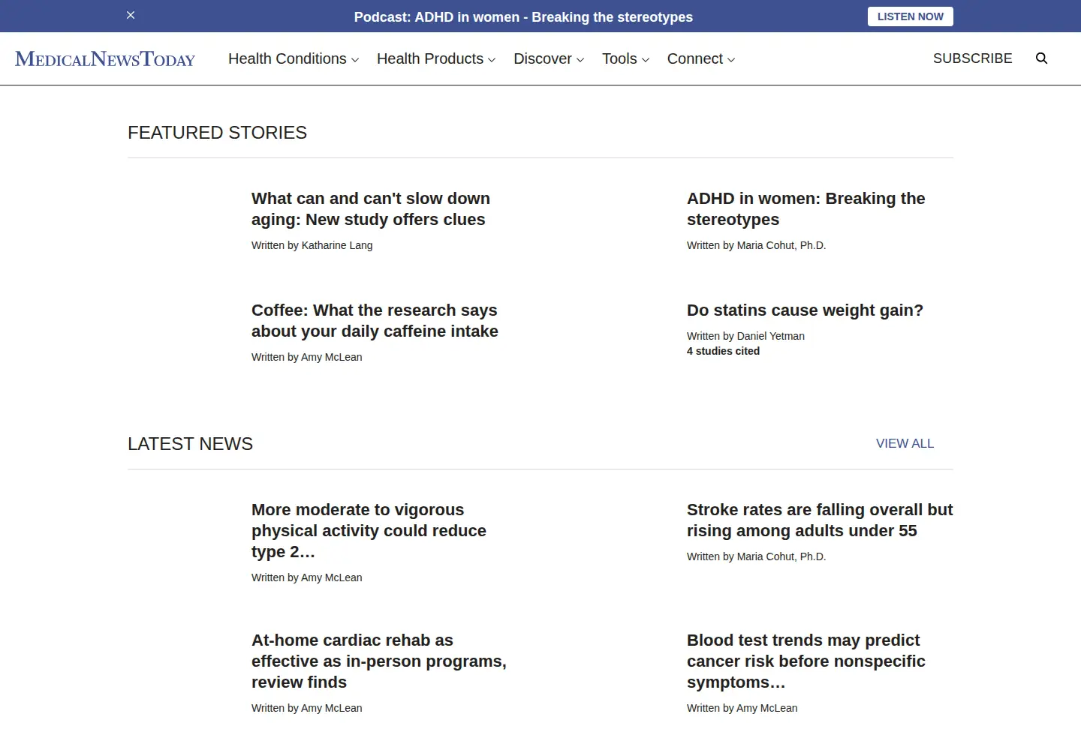
Task: Click 'Written by Katharine Lang' byline
Action: (312, 245)
